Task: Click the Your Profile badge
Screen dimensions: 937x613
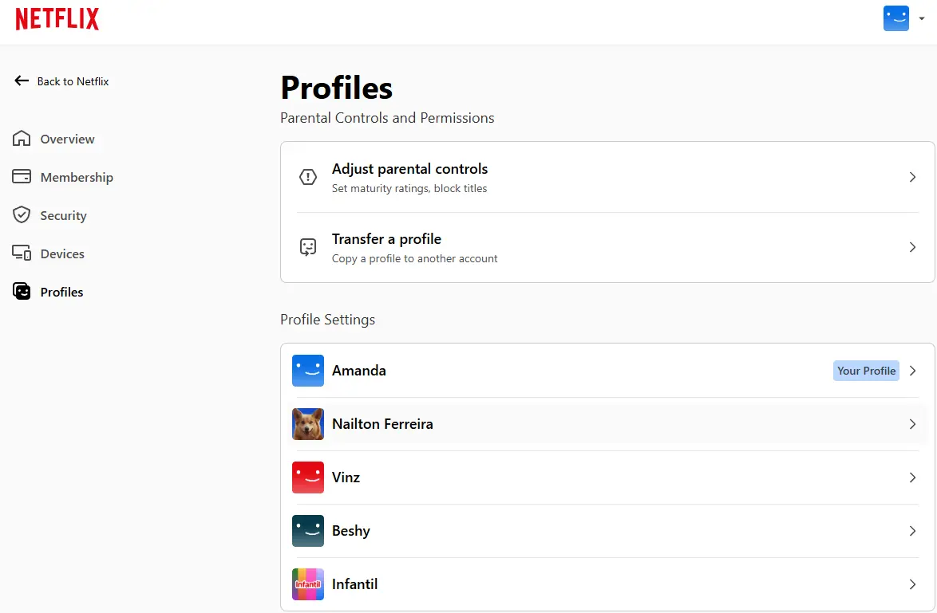Action: pos(866,371)
